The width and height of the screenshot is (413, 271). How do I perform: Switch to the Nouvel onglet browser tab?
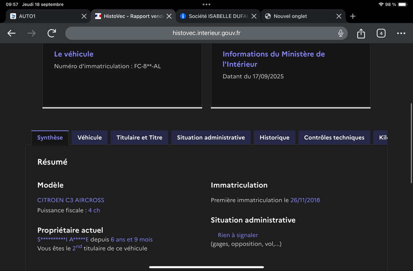296,16
